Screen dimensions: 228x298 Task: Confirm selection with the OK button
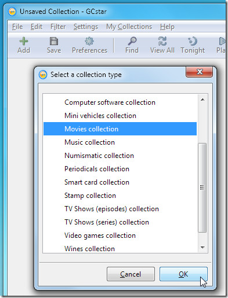(x=183, y=274)
